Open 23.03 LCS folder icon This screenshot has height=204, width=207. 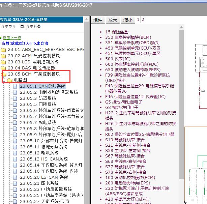tap(3, 62)
